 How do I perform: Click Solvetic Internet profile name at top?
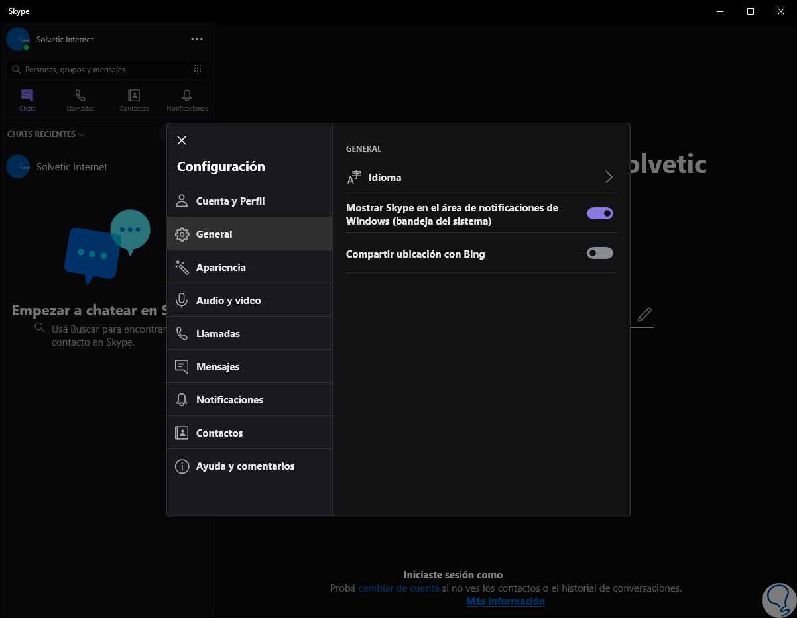pos(65,40)
